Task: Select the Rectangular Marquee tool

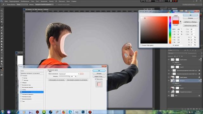Action: coord(2,13)
